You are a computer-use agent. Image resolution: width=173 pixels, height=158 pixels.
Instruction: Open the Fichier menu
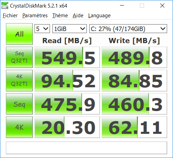(10, 16)
